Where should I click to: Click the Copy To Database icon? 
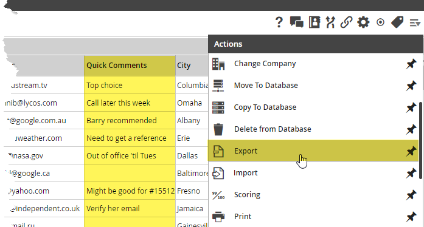click(218, 107)
